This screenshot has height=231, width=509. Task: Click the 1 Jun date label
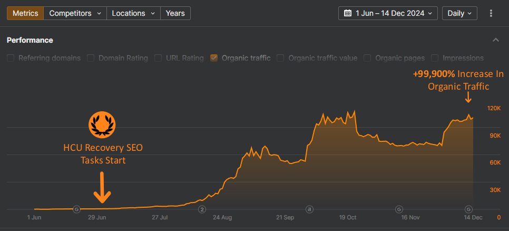[34, 217]
